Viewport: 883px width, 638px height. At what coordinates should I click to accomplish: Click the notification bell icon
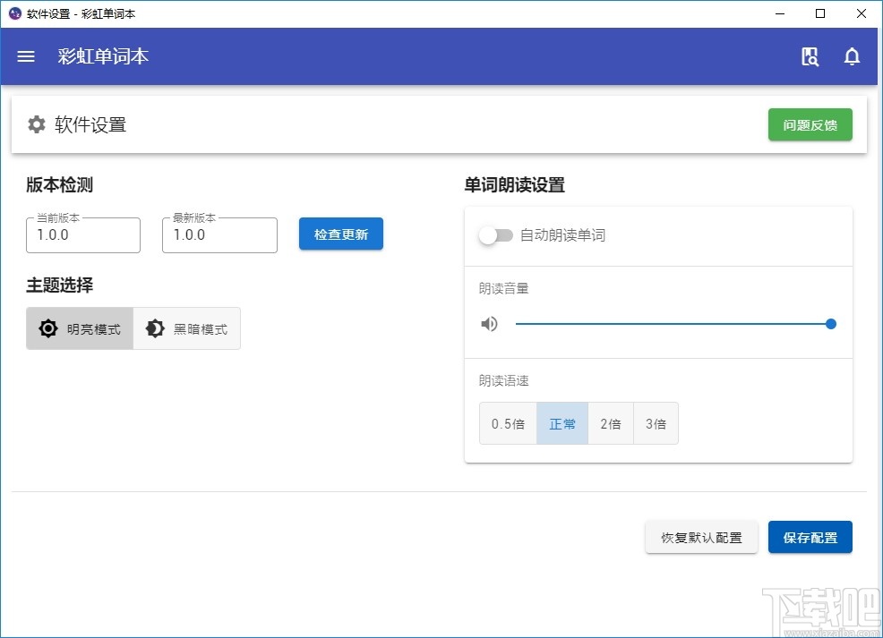(x=852, y=56)
